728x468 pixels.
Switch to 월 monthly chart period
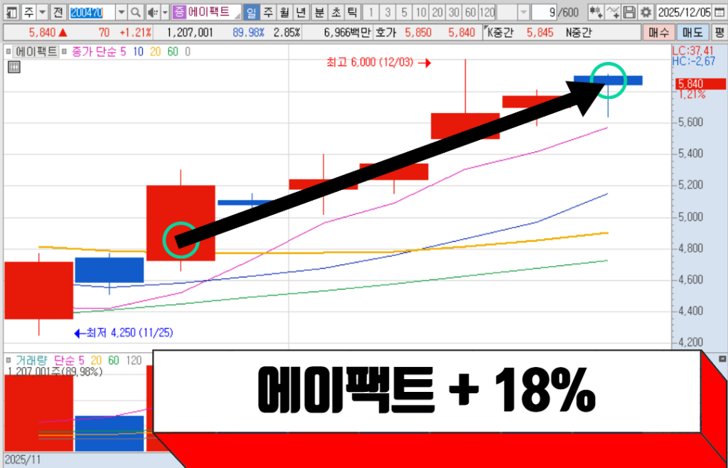[x=284, y=12]
